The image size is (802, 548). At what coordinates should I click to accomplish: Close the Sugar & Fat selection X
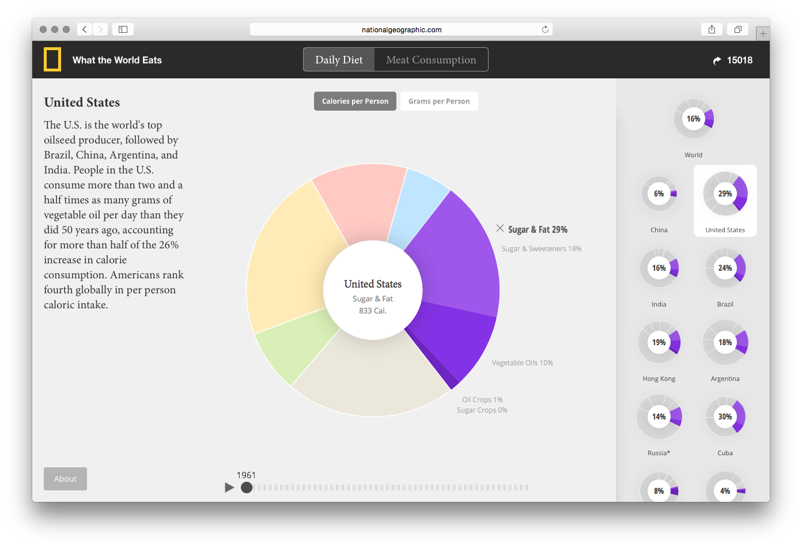pyautogui.click(x=500, y=228)
